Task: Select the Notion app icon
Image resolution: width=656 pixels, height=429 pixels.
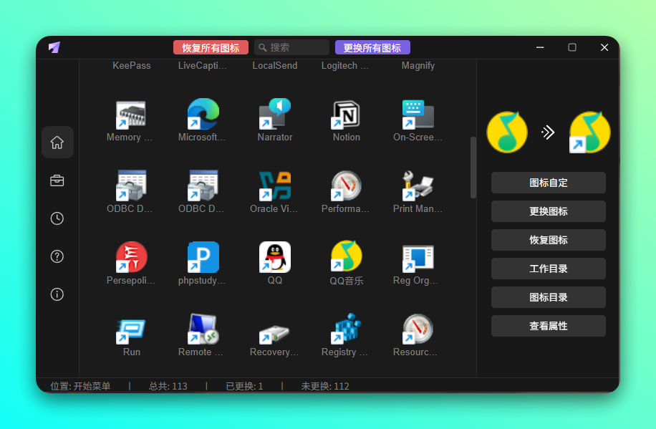Action: click(347, 115)
